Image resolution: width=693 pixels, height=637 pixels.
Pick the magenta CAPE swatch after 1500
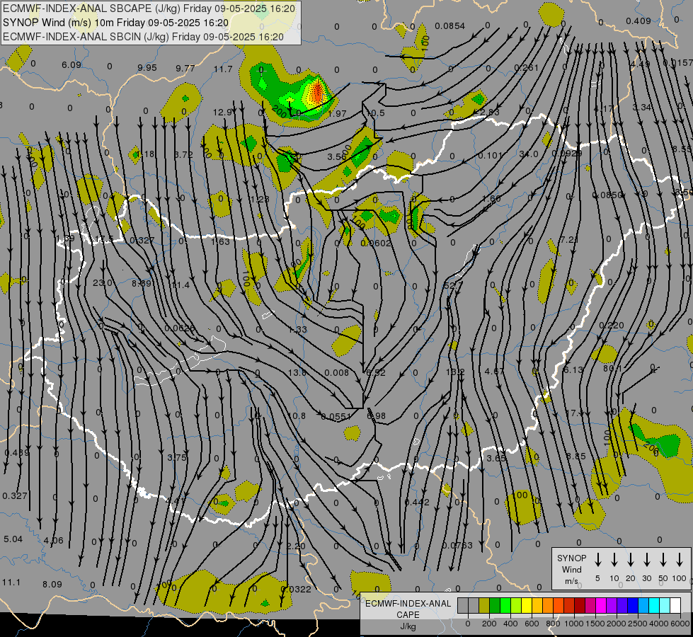pyautogui.click(x=601, y=605)
